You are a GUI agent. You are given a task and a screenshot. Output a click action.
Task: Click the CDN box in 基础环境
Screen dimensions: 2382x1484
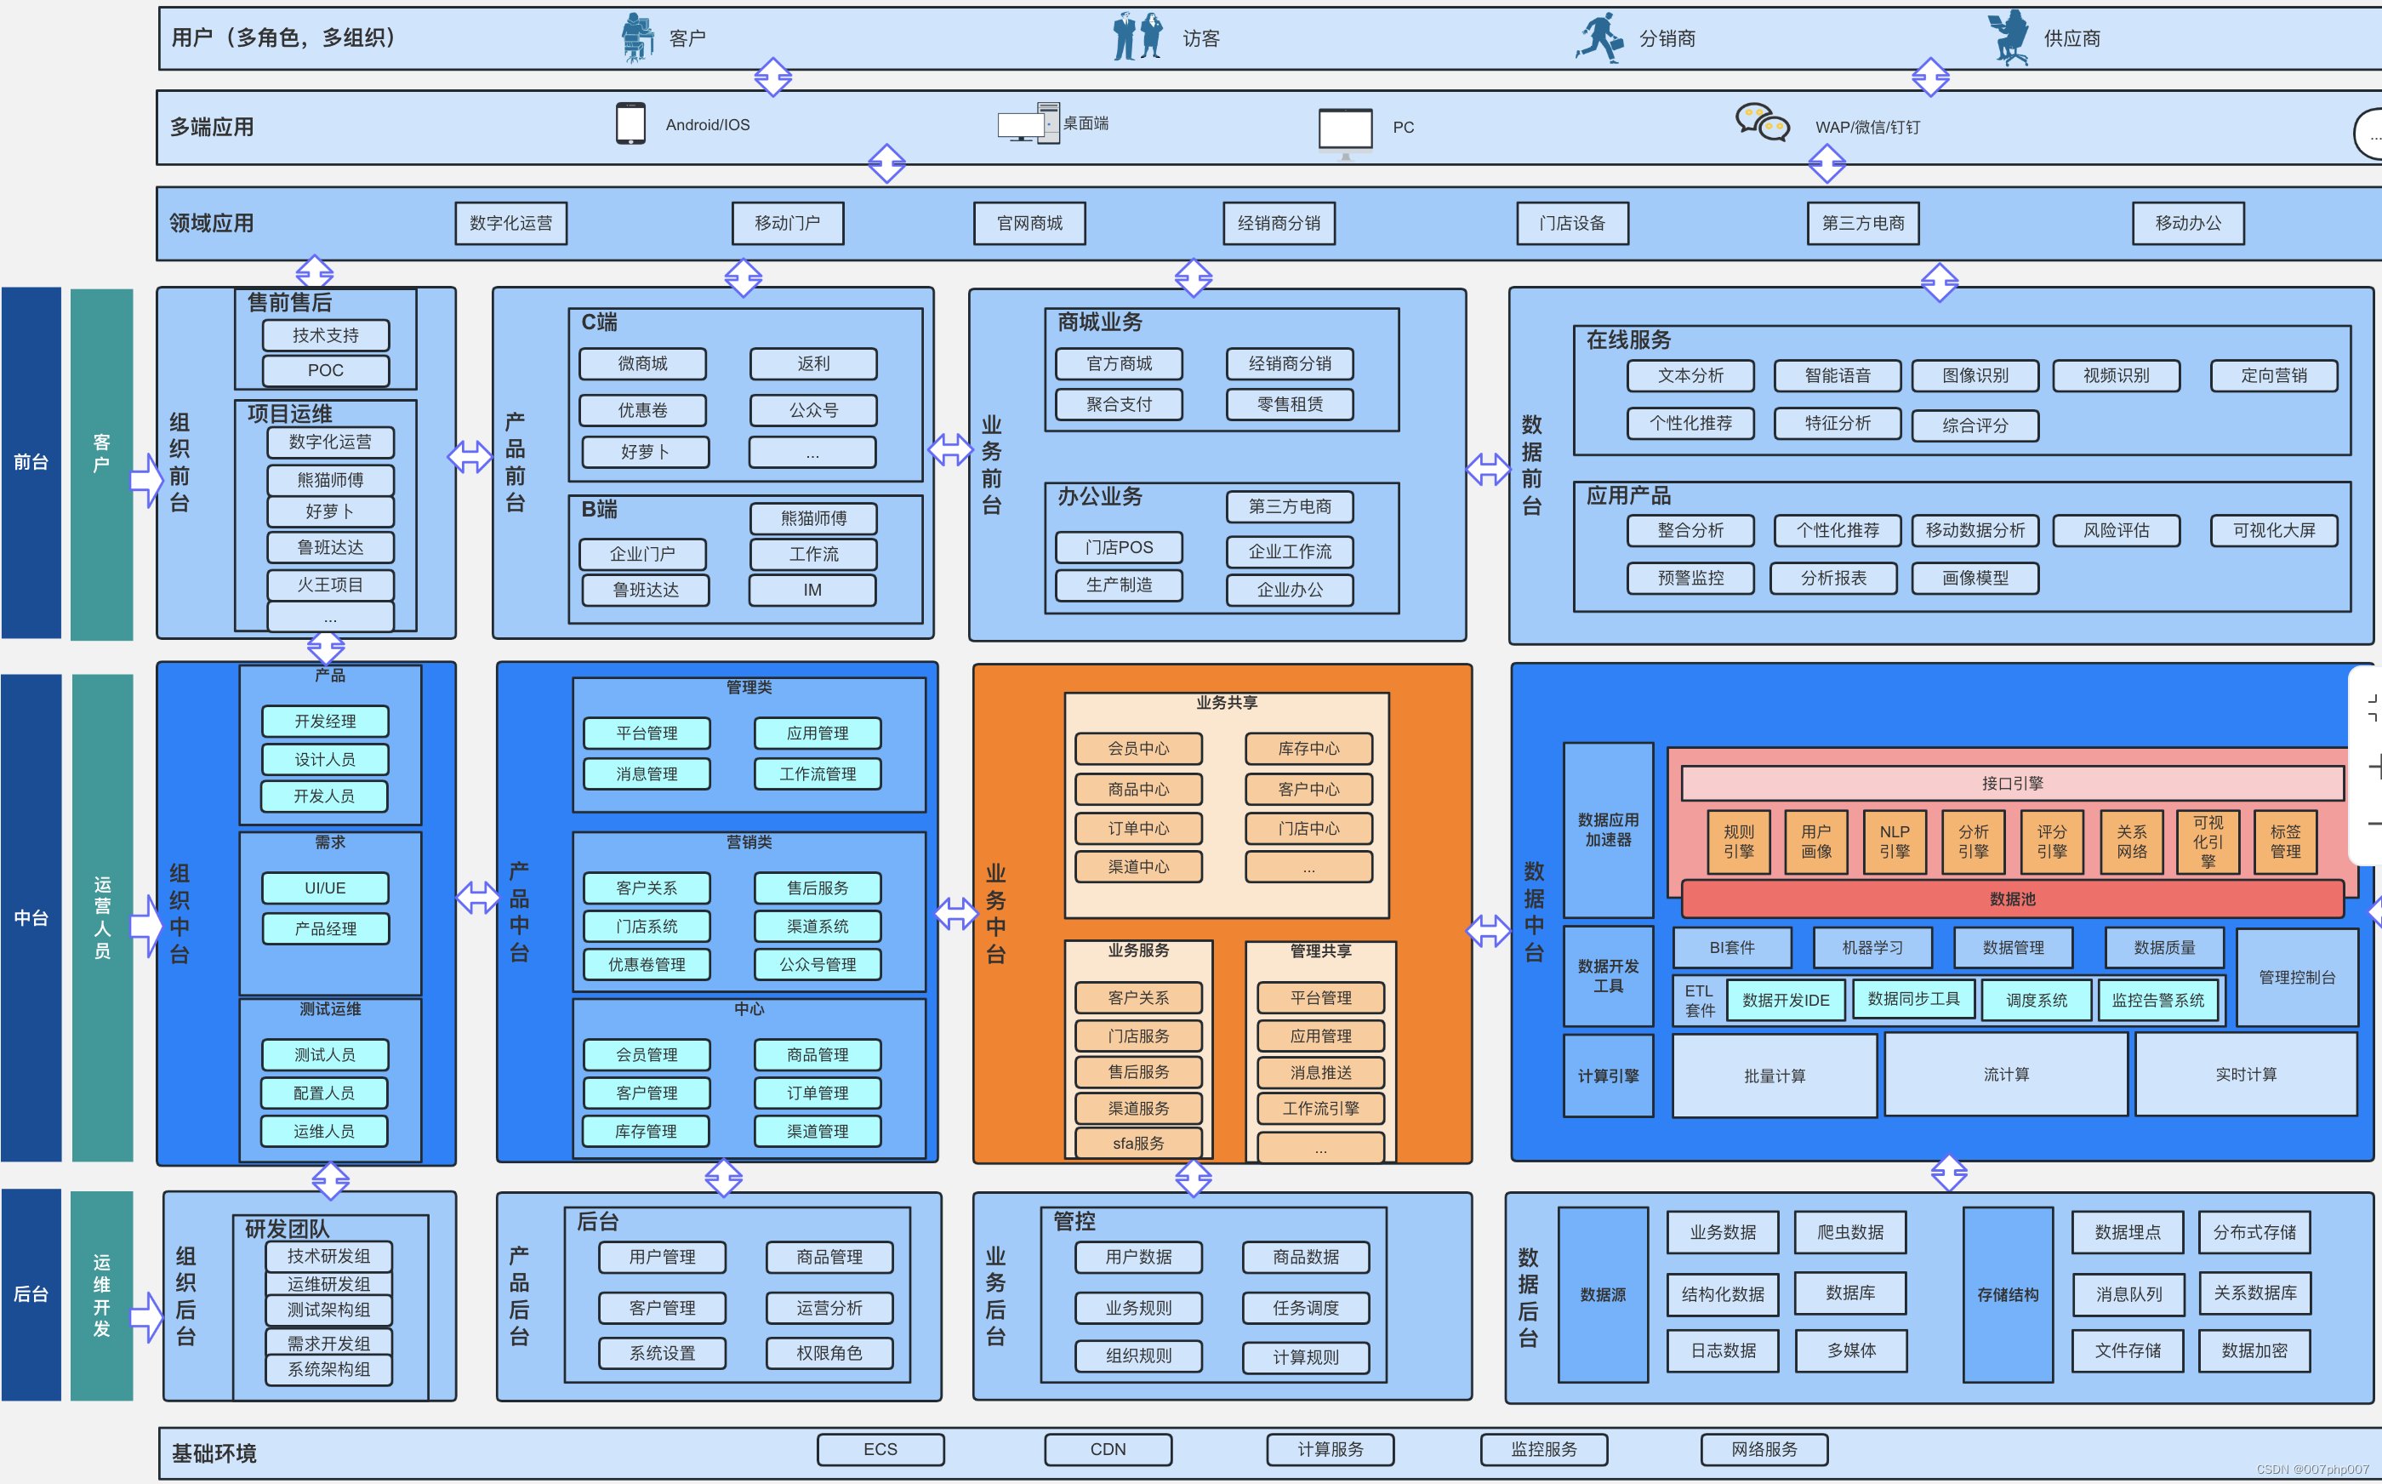coord(1108,1450)
